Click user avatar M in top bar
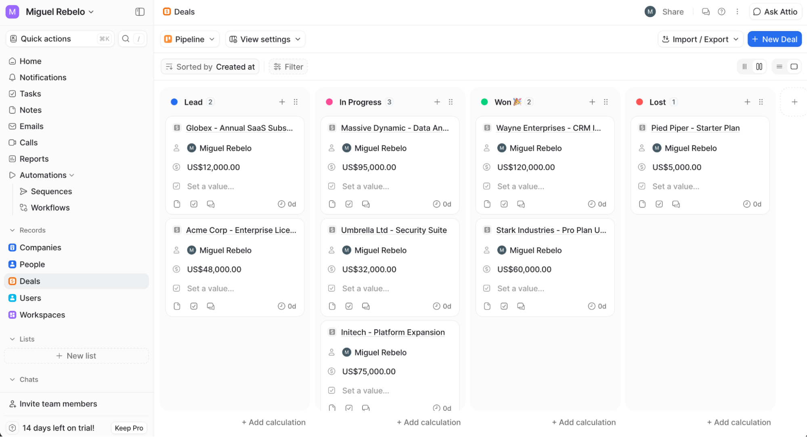Screen dimensions: 807x437 (650, 12)
